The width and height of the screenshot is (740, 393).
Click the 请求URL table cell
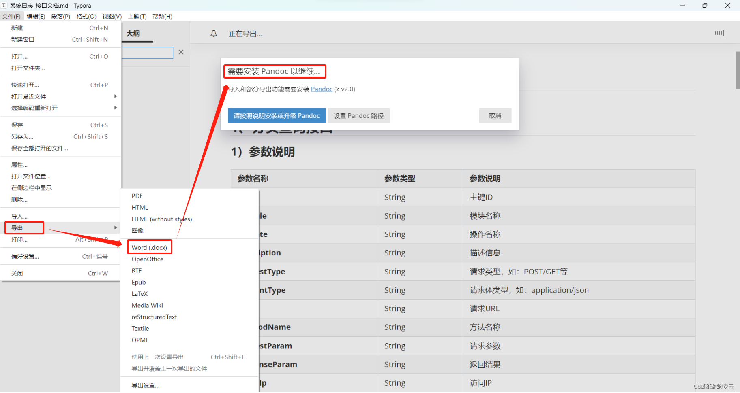click(x=579, y=308)
